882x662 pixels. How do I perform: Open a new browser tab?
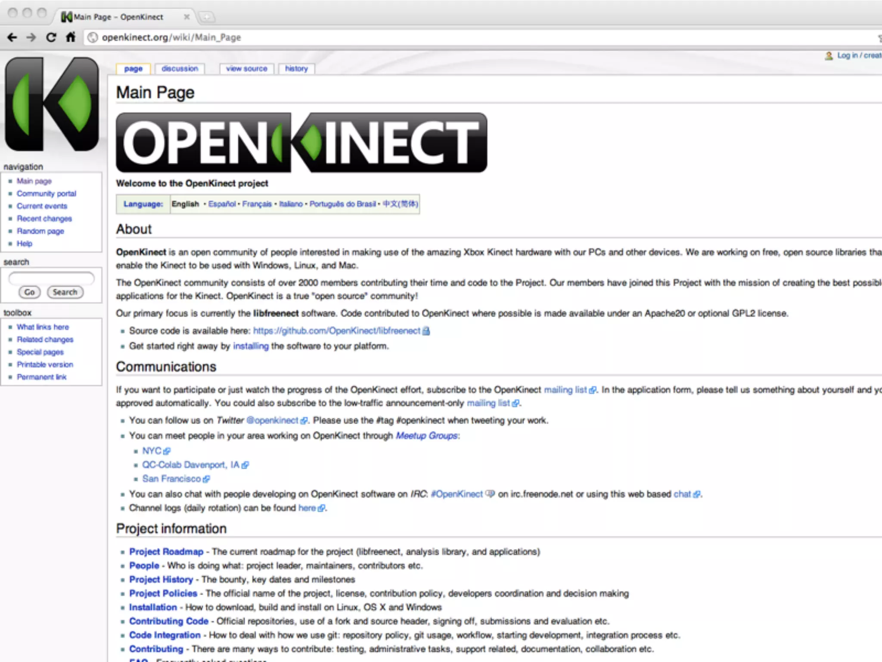(x=207, y=17)
